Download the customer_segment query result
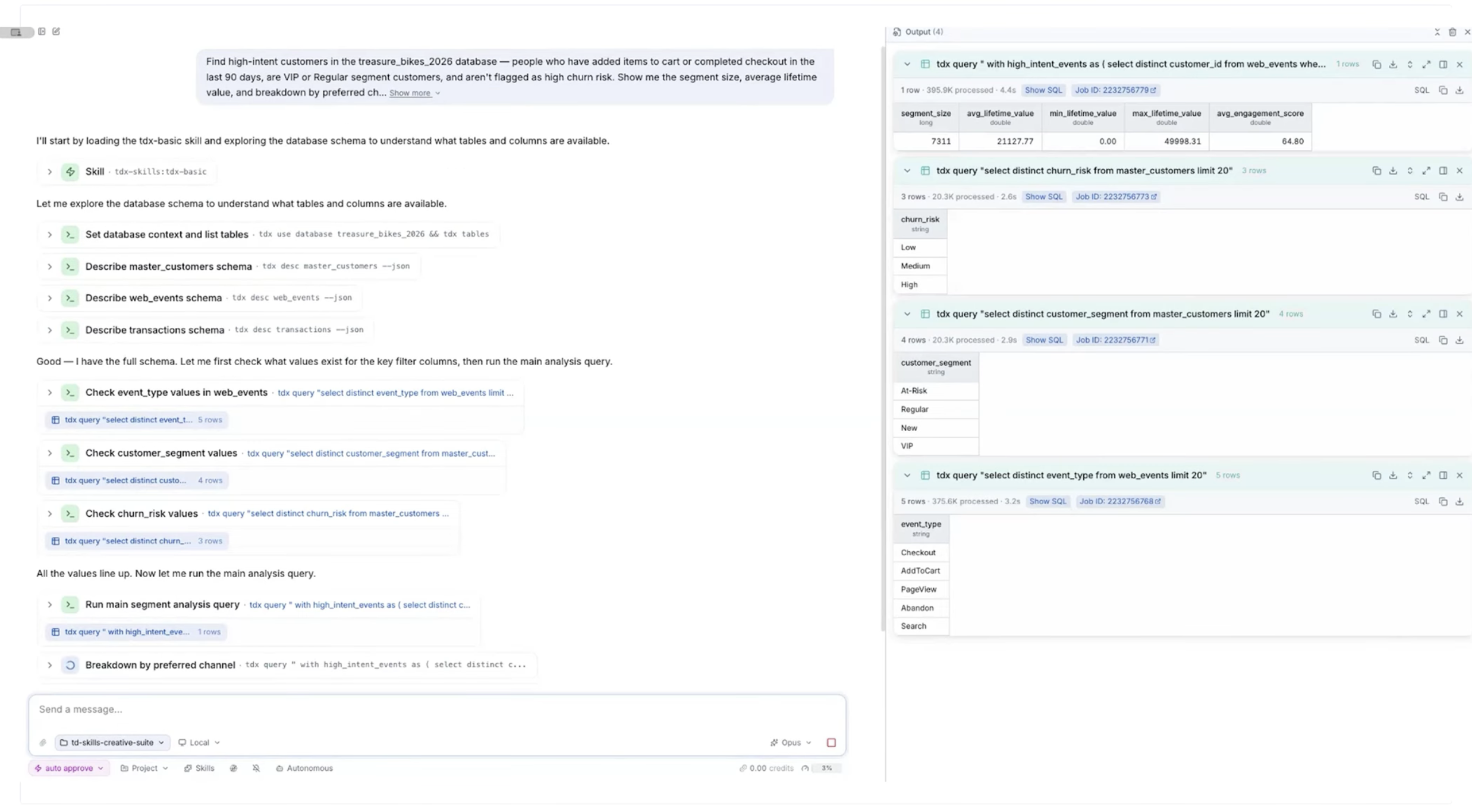The height and width of the screenshot is (810, 1472). [1393, 314]
